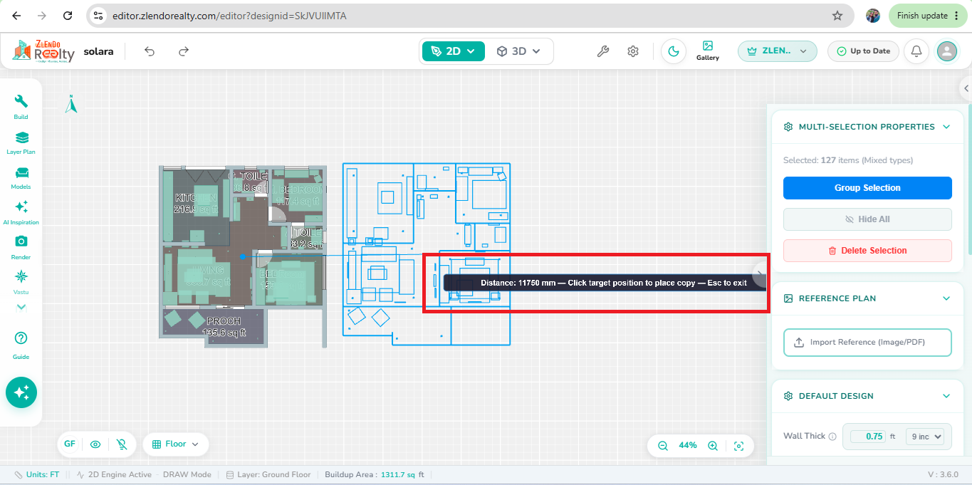Image resolution: width=972 pixels, height=485 pixels.
Task: Expand more sidebar tools below Vastu
Action: click(x=21, y=308)
